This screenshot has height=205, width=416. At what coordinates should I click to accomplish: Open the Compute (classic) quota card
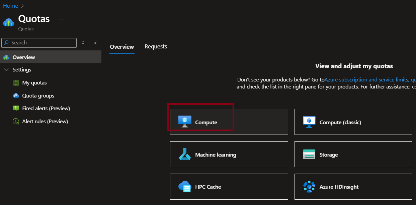(x=353, y=122)
